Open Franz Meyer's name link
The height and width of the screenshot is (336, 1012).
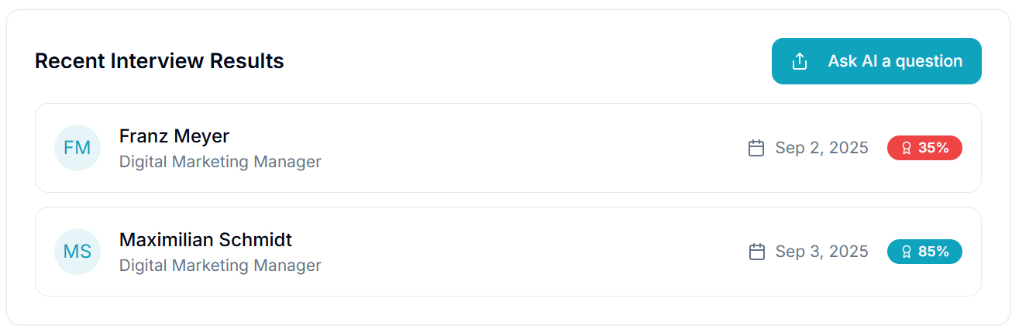tap(174, 136)
